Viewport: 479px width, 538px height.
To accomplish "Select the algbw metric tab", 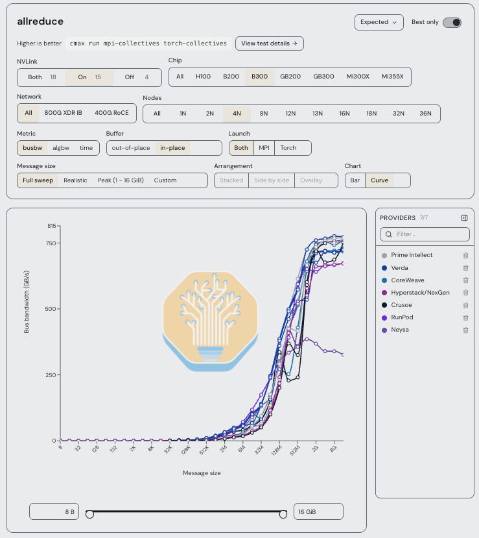I will point(61,148).
